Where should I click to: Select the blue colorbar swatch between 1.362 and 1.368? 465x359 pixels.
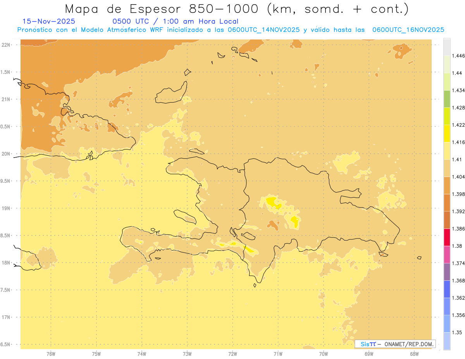447,289
